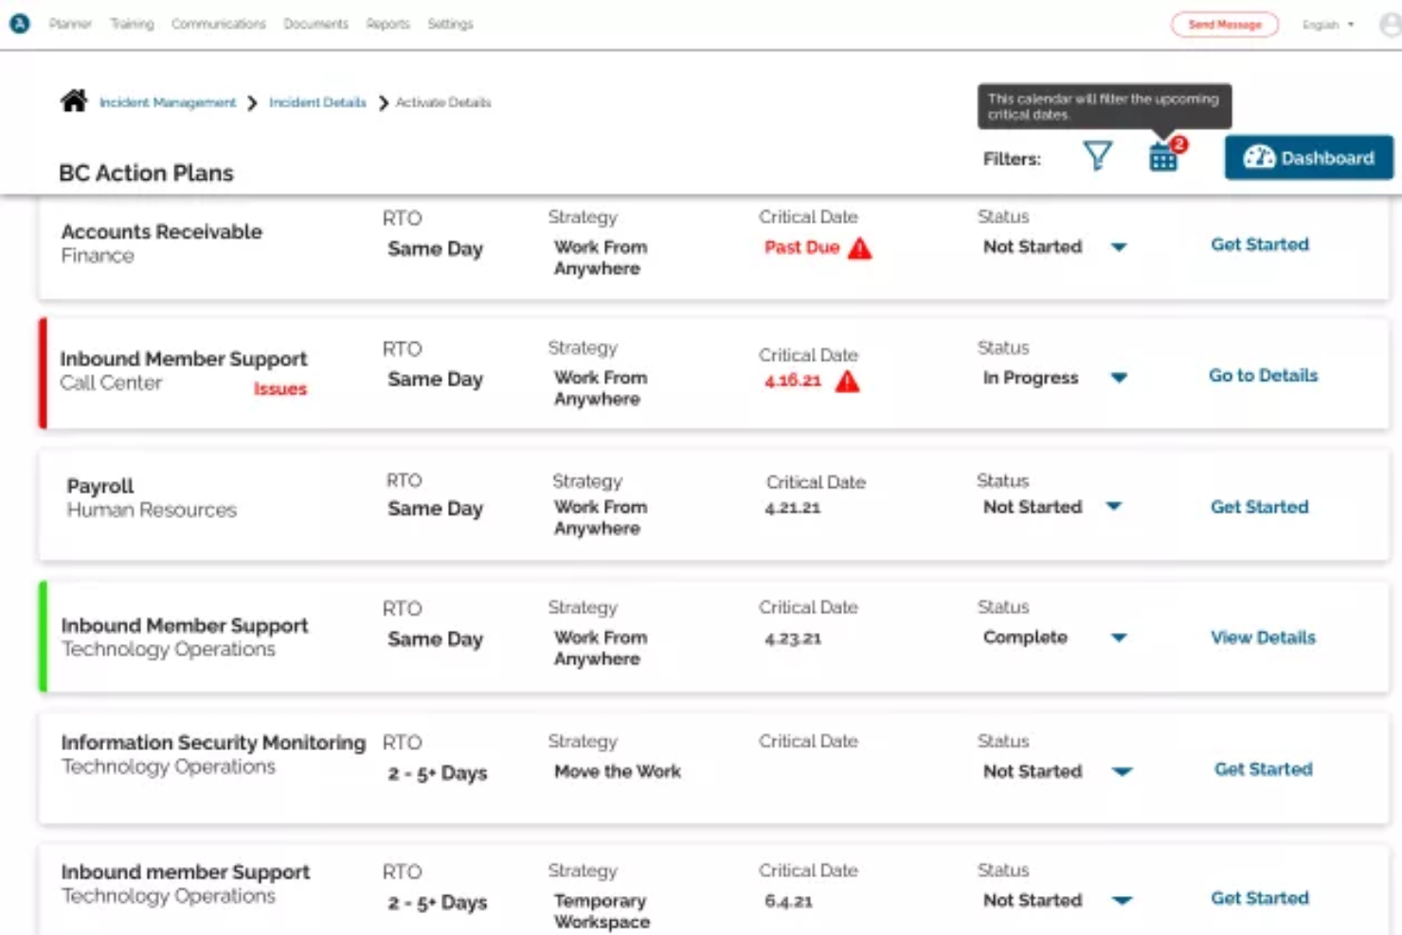1402x935 pixels.
Task: Expand the Complete status dropdown for Technology Operations
Action: [x=1119, y=638]
